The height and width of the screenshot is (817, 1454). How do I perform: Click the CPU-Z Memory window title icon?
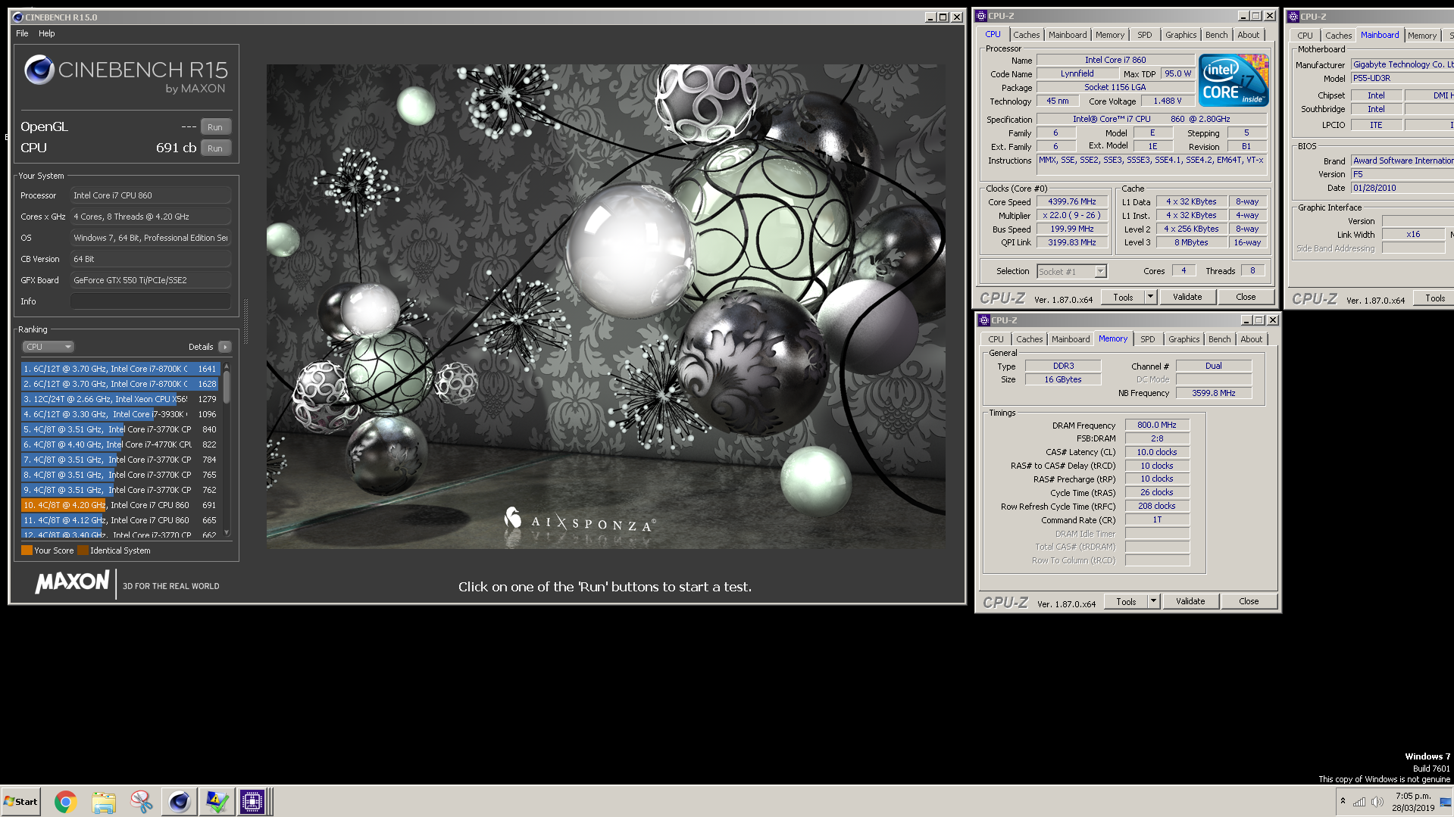click(x=984, y=320)
